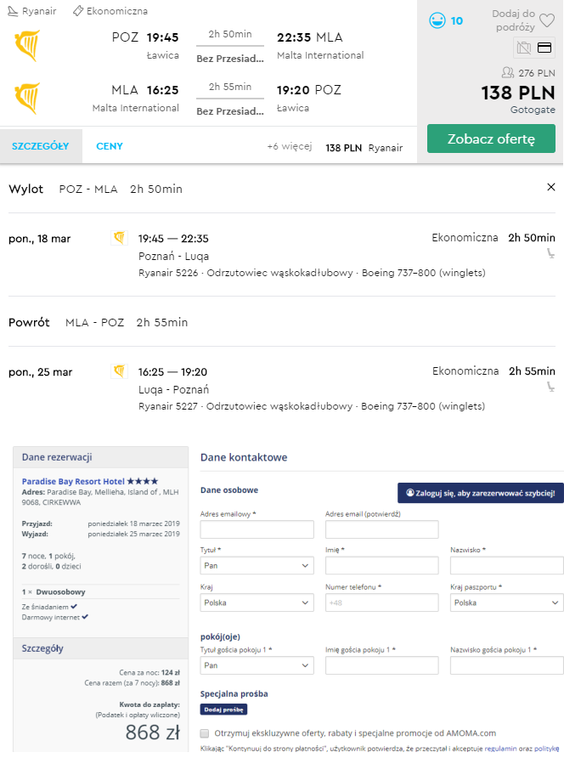Image resolution: width=564 pixels, height=758 pixels.
Task: Click the Zobacz ofertę button
Action: pos(491,139)
